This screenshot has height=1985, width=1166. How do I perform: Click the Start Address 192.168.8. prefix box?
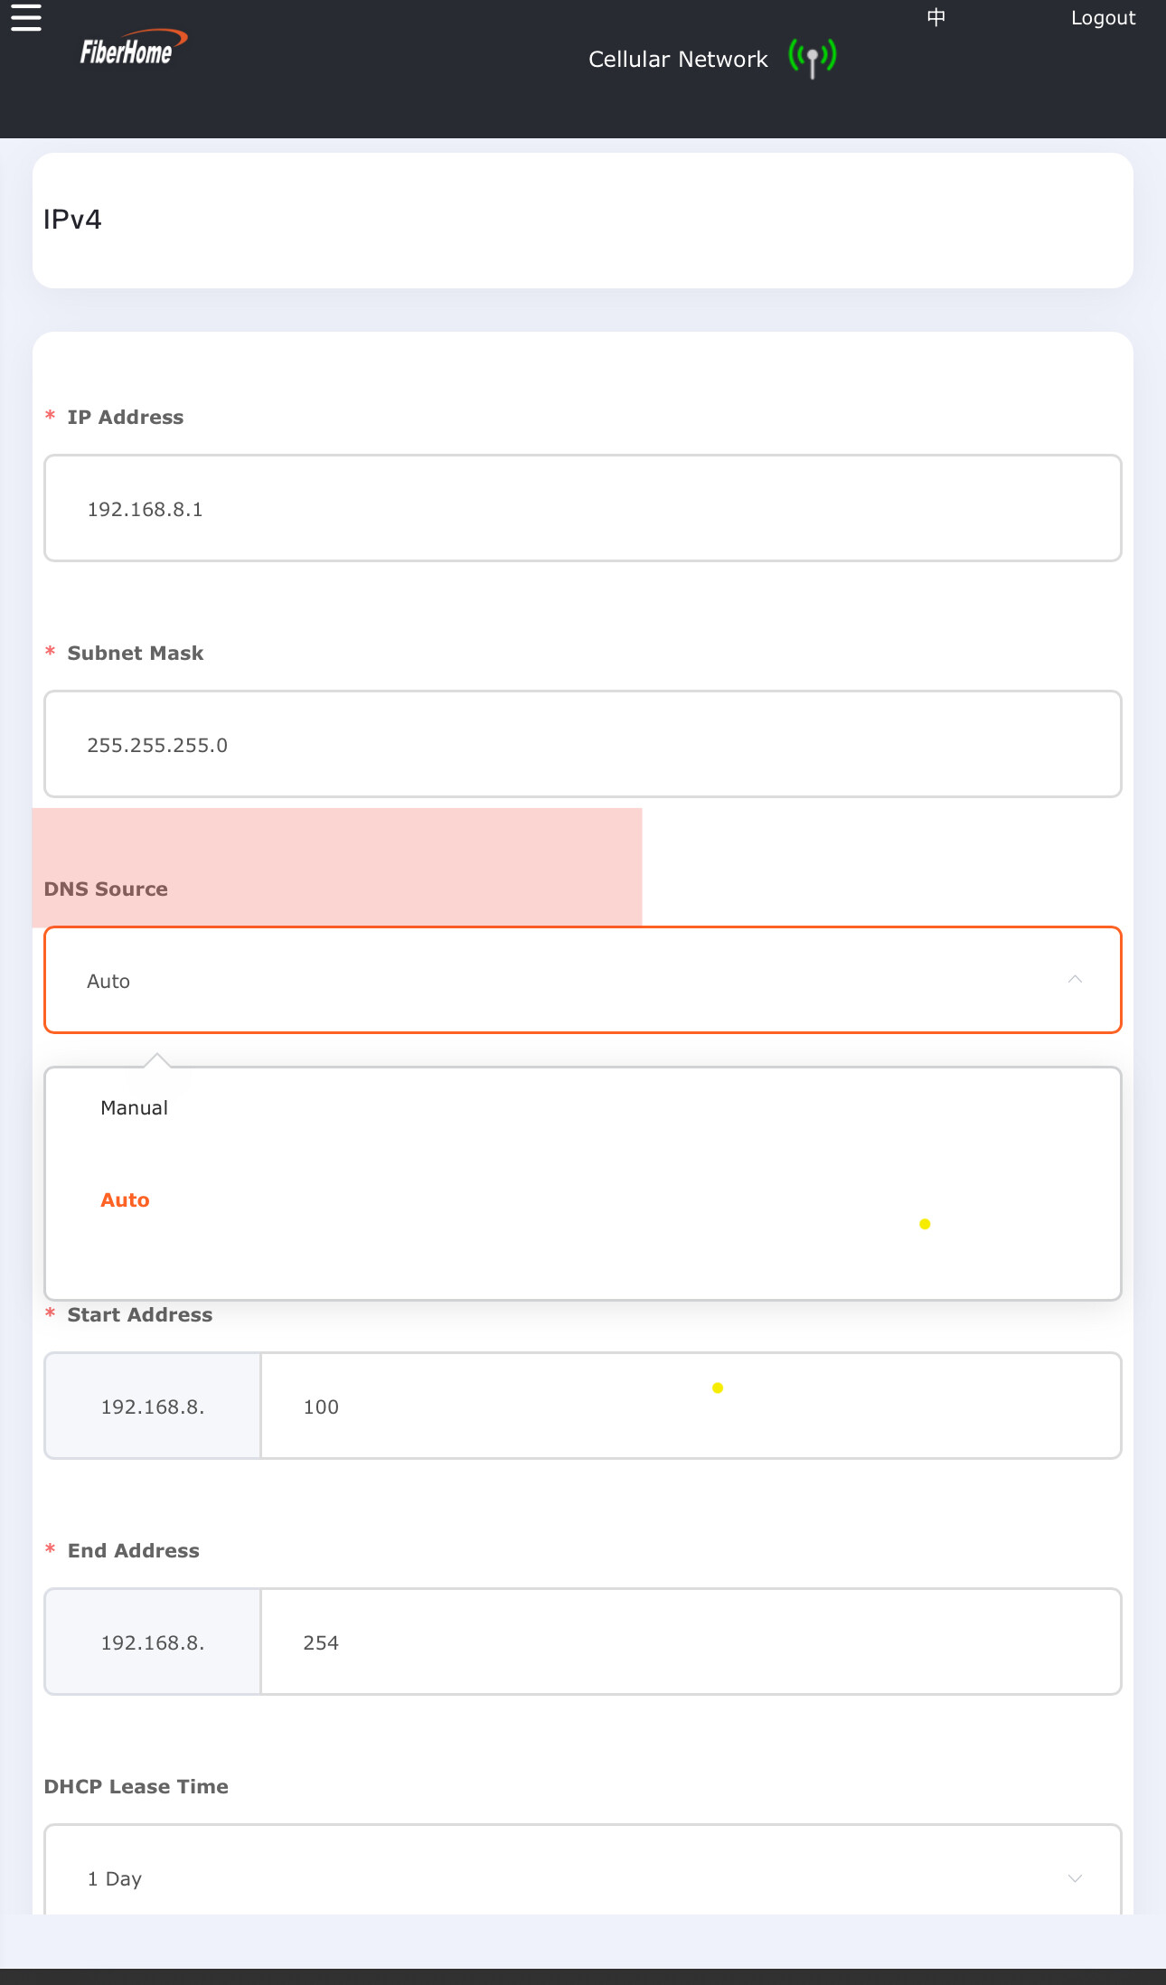(x=153, y=1406)
